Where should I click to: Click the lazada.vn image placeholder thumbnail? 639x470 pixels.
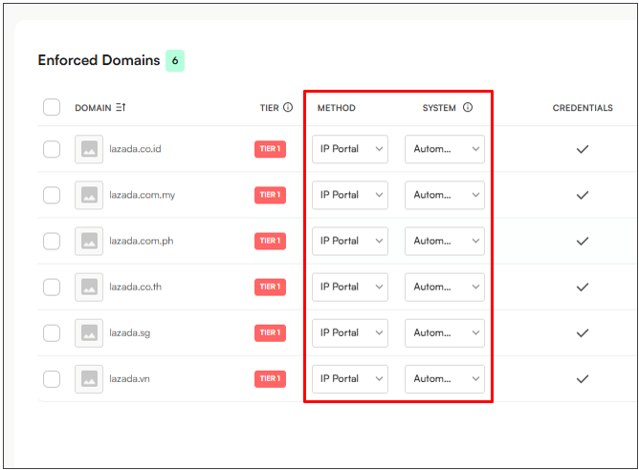89,379
